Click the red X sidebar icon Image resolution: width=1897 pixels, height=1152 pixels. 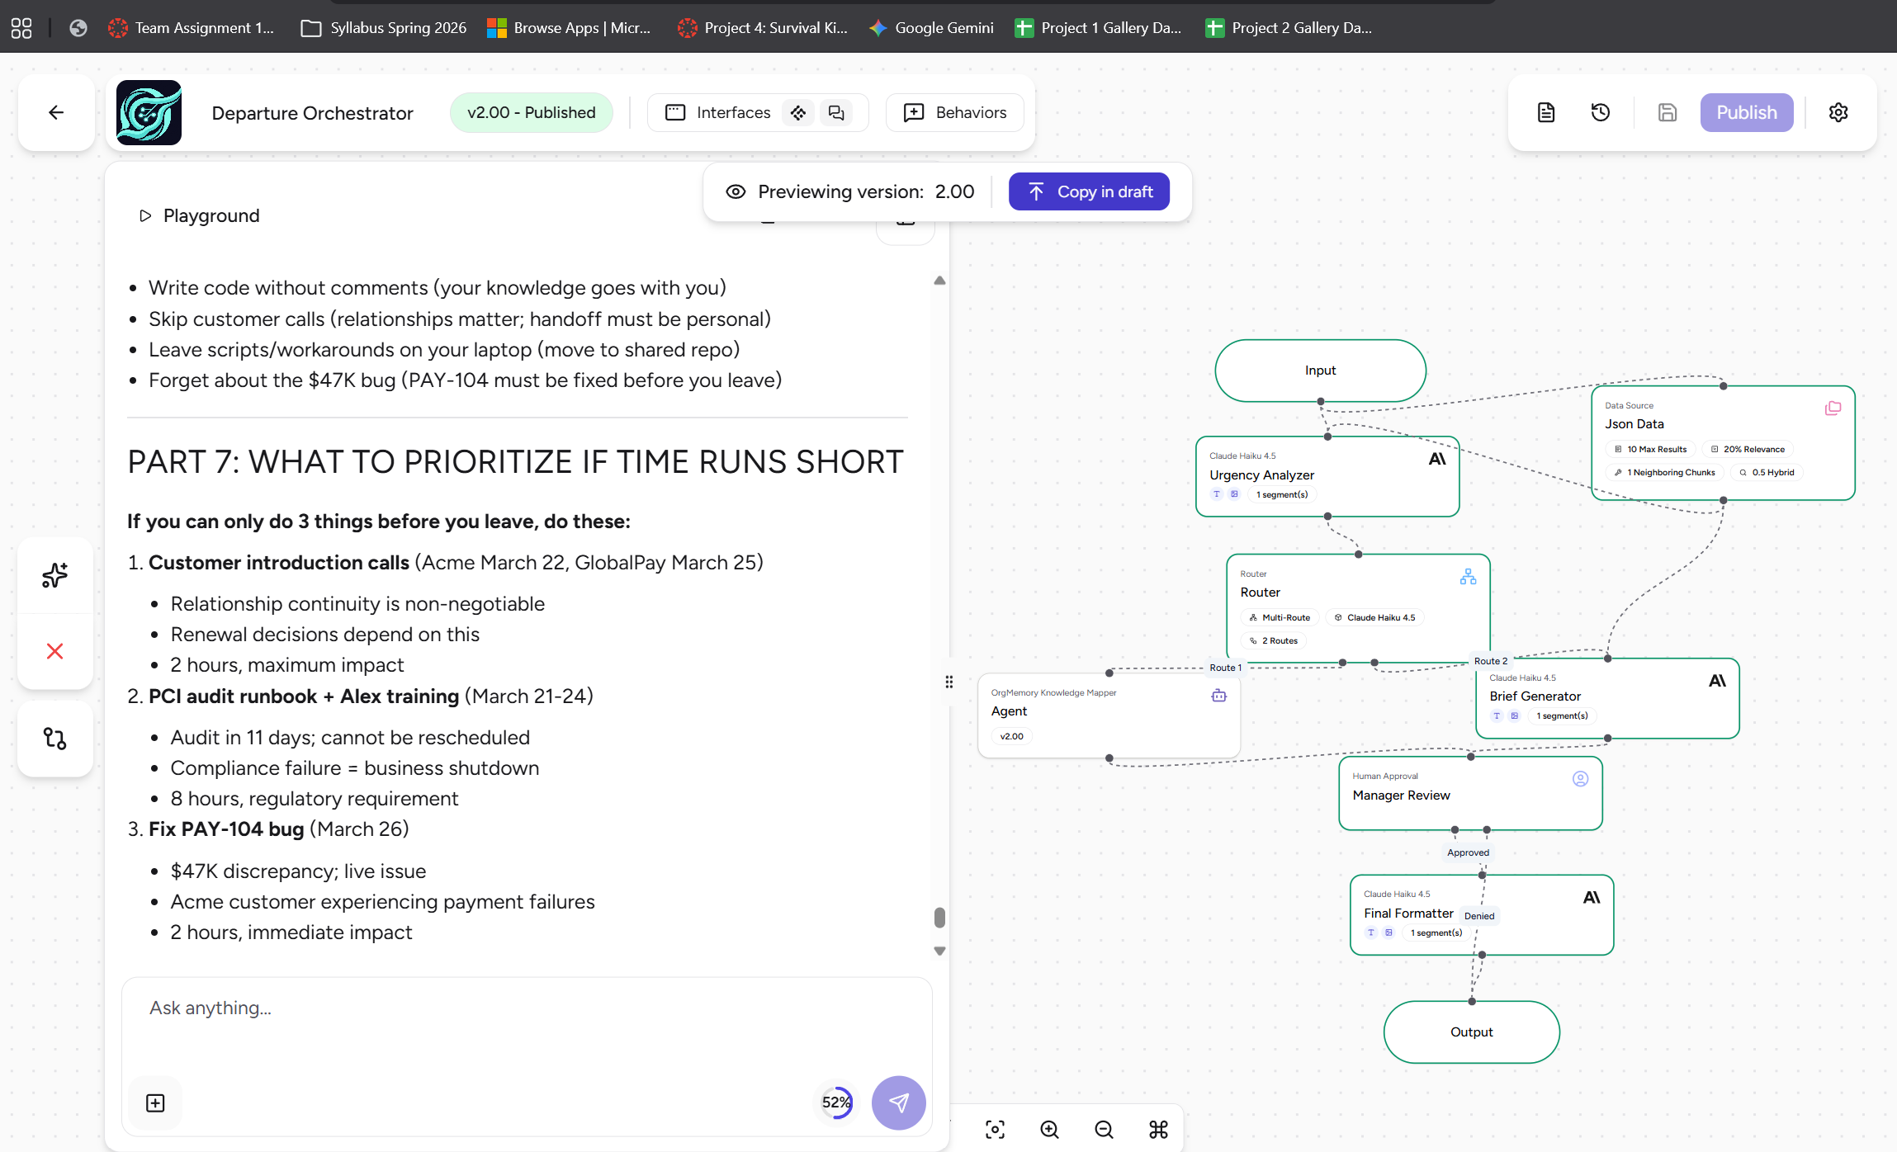(x=54, y=651)
